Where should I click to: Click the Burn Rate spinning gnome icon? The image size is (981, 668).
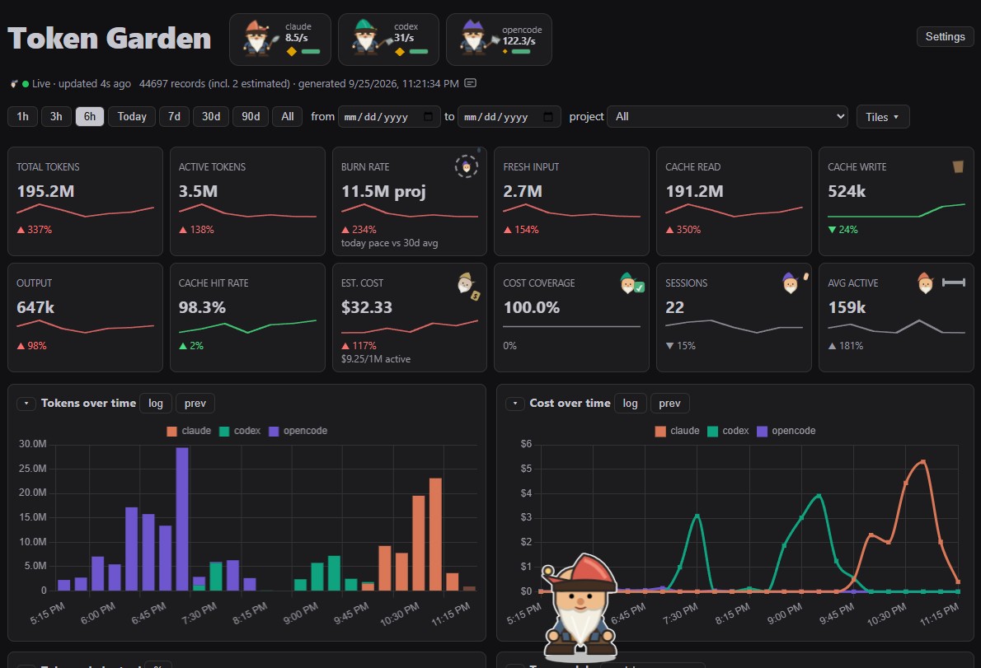pyautogui.click(x=466, y=167)
